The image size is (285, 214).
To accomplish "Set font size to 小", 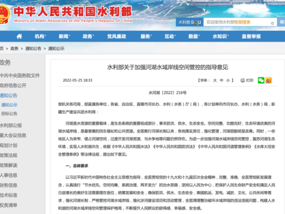I will (228, 80).
